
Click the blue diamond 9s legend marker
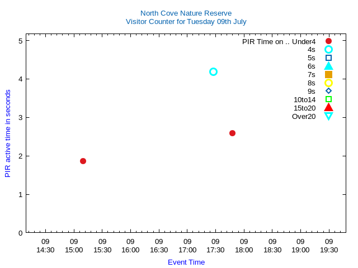(328, 91)
